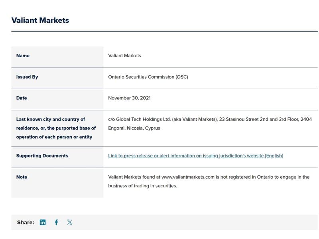
Task: Click the Name row label
Action: [x=23, y=56]
